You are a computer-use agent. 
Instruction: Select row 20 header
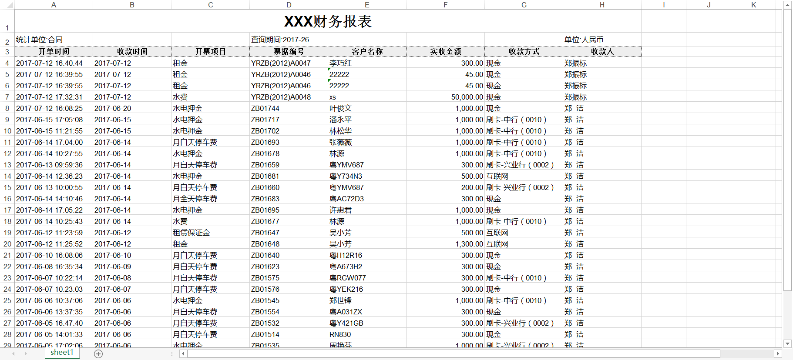point(7,244)
